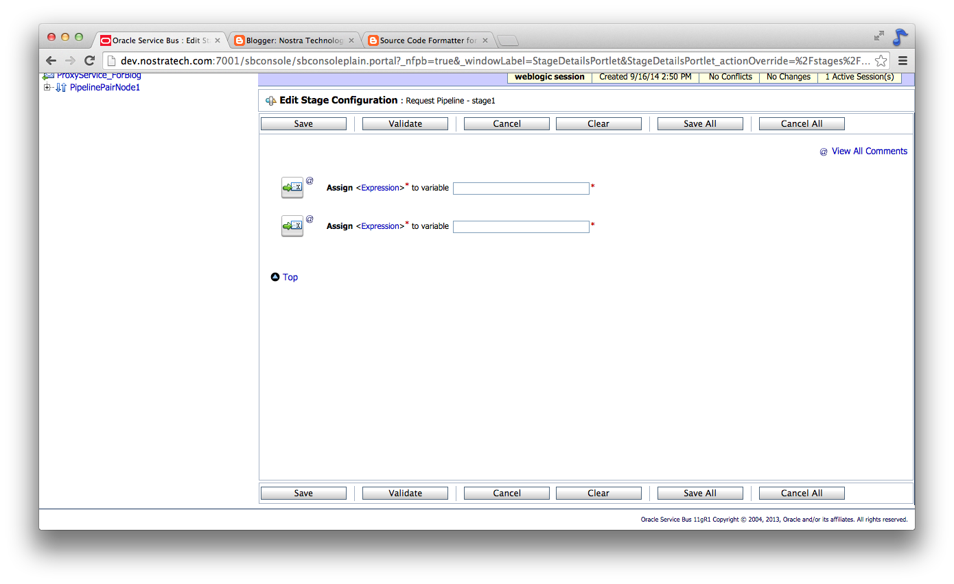This screenshot has width=954, height=584.
Task: Click Validate in the lower button row
Action: tap(405, 494)
